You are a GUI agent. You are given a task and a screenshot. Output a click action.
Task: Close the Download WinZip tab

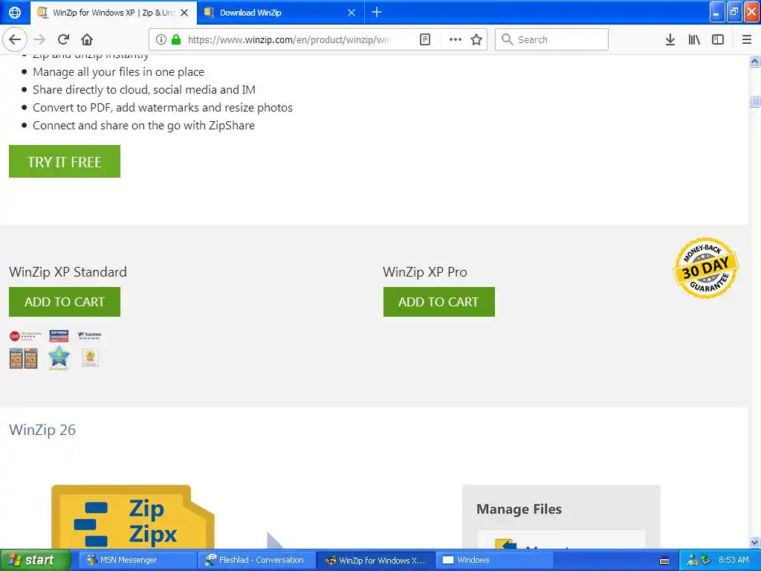pyautogui.click(x=352, y=13)
